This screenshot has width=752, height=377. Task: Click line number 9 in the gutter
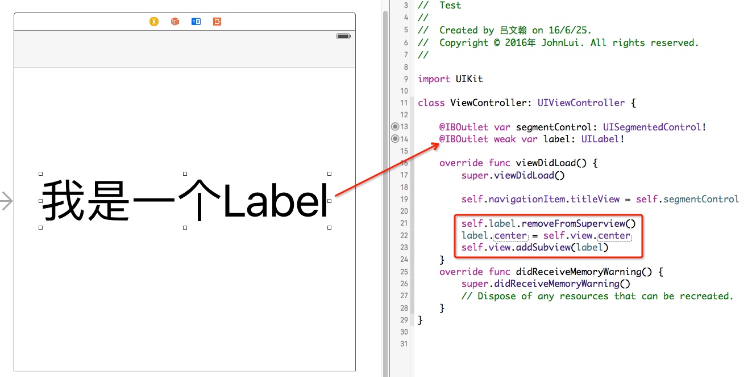pyautogui.click(x=406, y=79)
